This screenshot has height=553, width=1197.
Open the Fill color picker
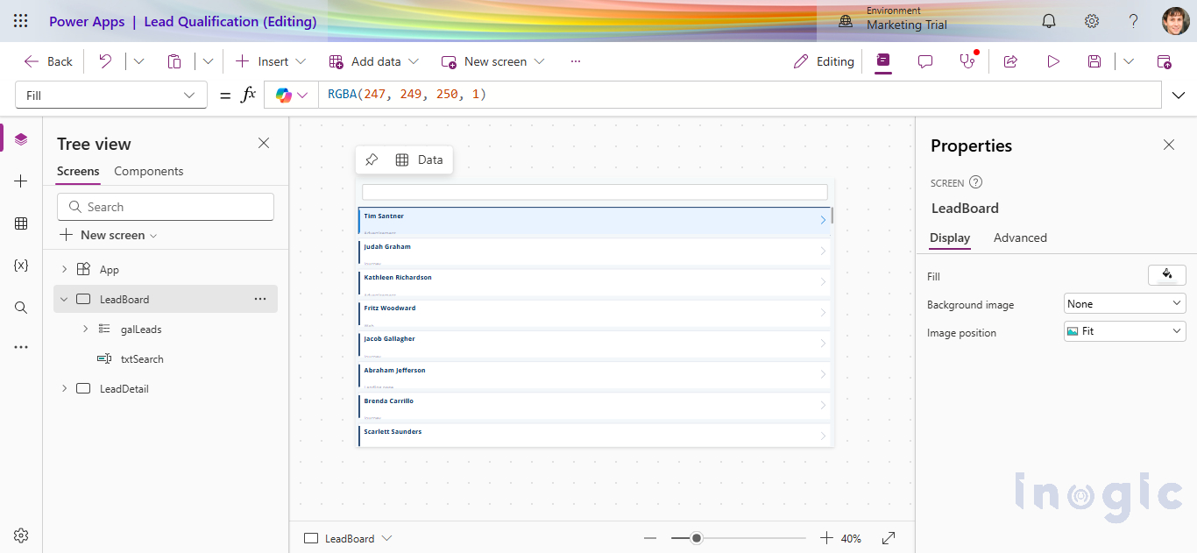coord(1167,275)
